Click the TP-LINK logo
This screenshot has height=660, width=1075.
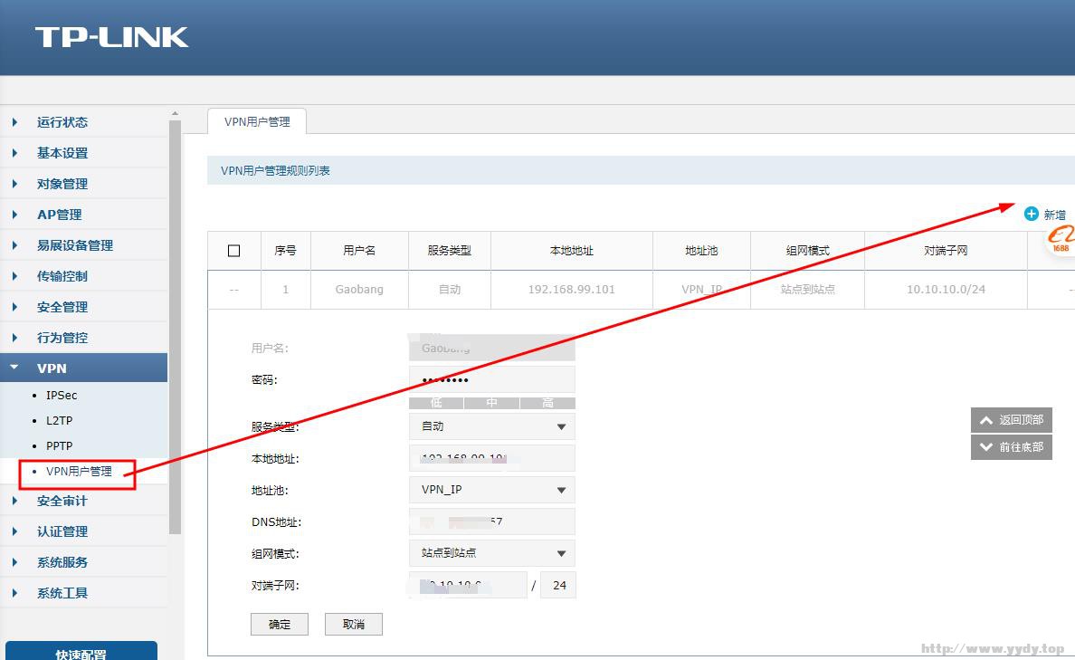111,37
